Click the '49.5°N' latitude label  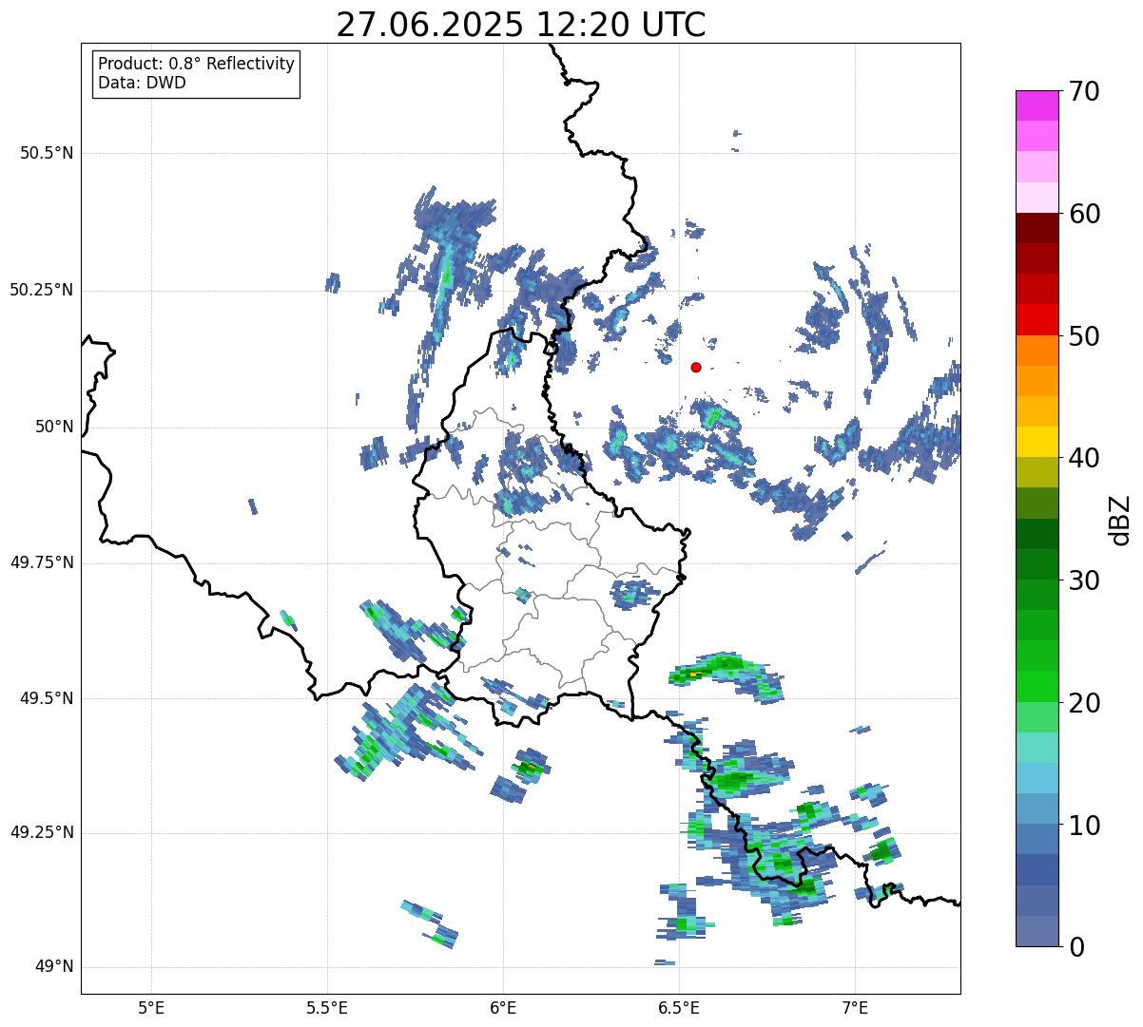coord(47,698)
